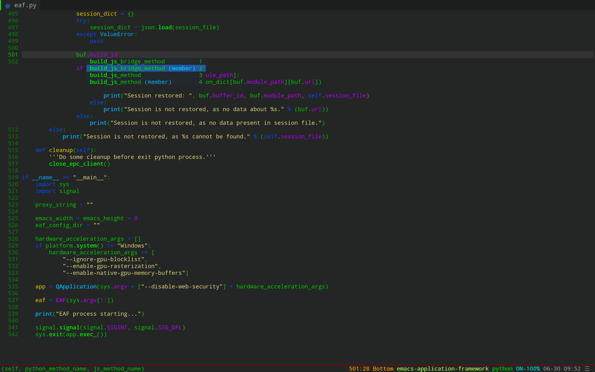Click the python major mode indicator
Screen dimensions: 595x372
tap(502, 369)
